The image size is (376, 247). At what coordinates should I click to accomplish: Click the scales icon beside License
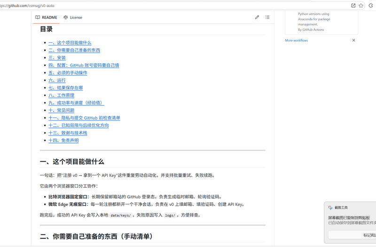pyautogui.click(x=65, y=17)
